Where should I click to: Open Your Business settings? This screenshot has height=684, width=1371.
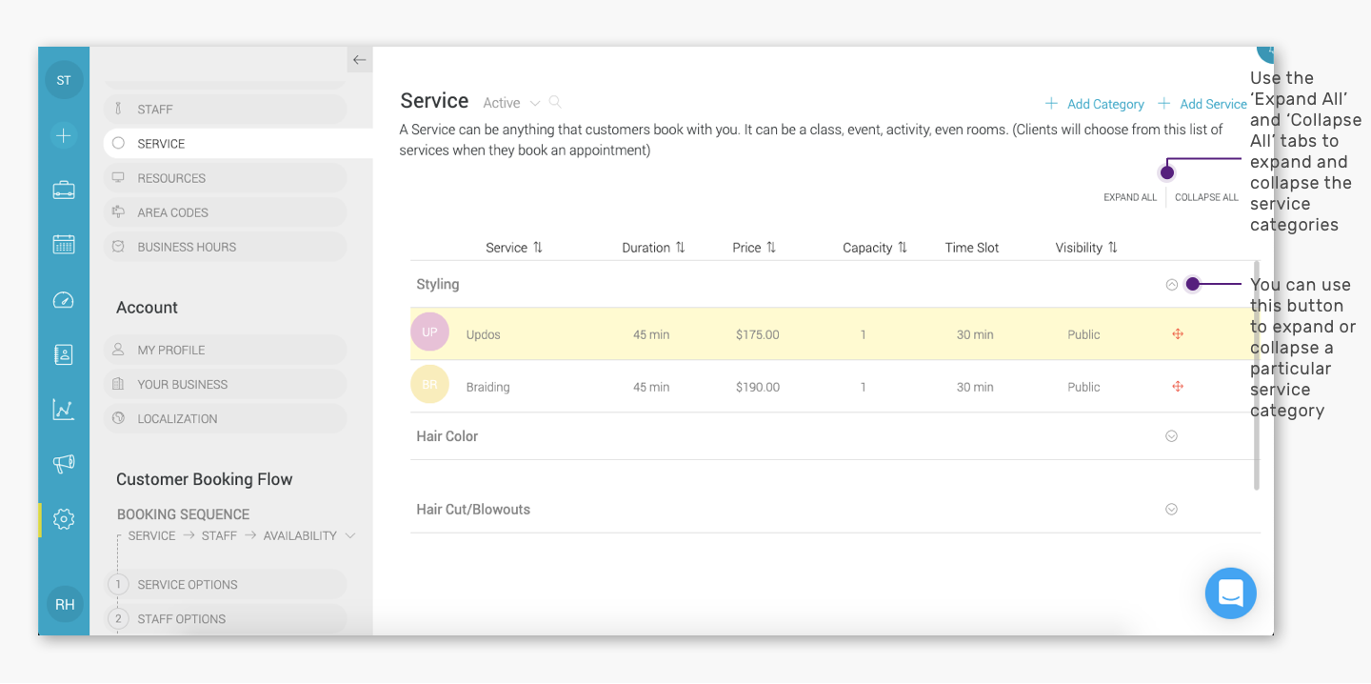[x=226, y=384]
